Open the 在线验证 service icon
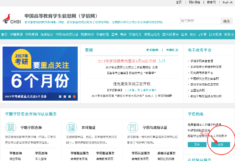This screenshot has width=235, height=161. pos(72,128)
